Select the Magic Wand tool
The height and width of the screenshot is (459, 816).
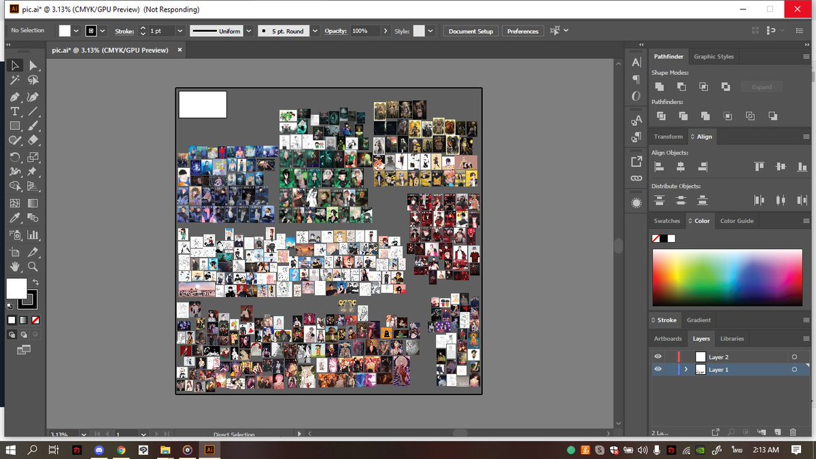tap(15, 80)
